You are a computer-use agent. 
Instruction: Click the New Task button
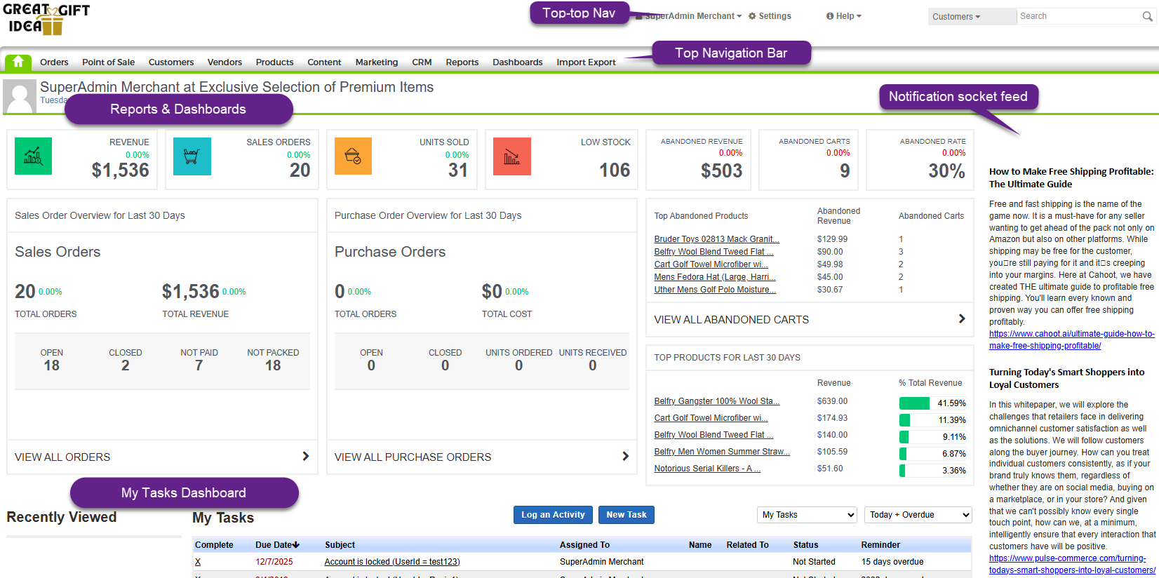626,515
